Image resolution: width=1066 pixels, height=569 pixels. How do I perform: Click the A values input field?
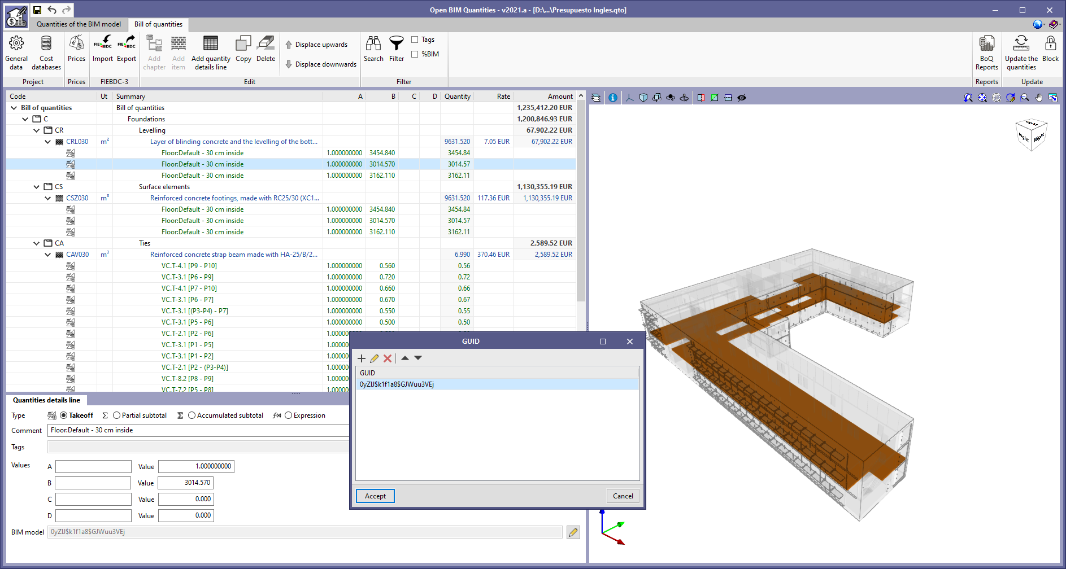coord(93,467)
